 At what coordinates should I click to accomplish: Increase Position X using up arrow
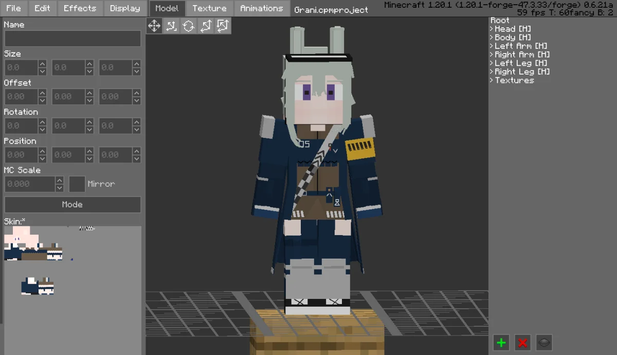[43, 151]
